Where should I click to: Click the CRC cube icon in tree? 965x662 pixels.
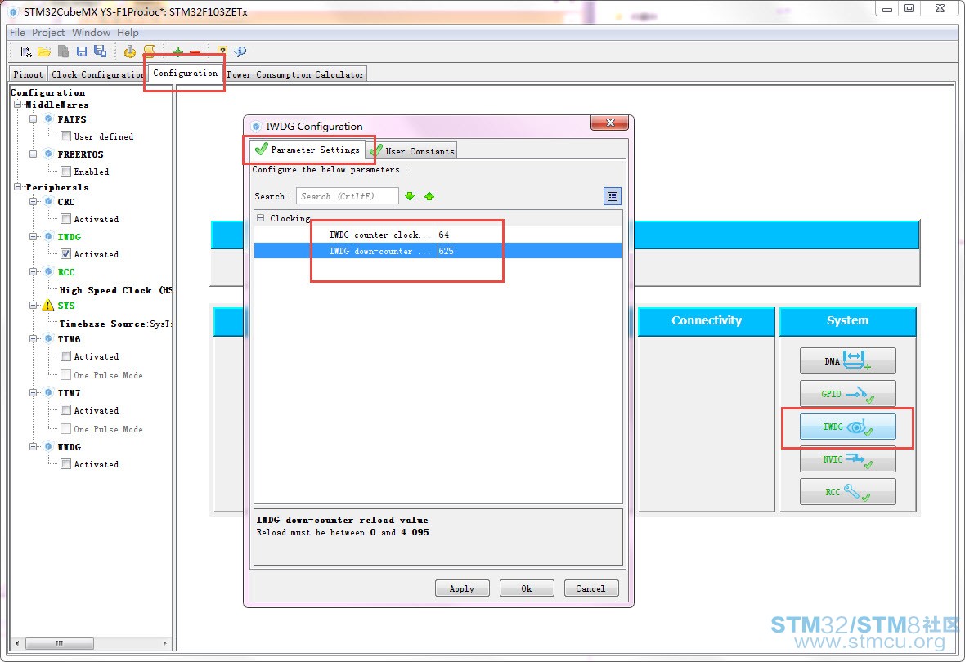[x=48, y=201]
